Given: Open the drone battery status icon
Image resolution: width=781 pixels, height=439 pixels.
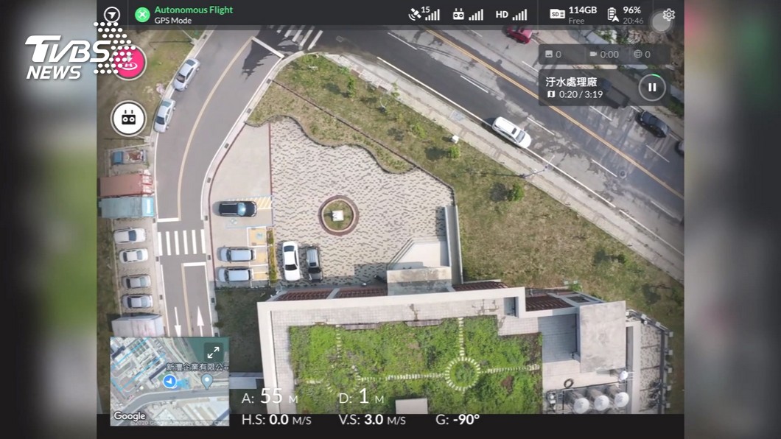Looking at the screenshot, I should 613,15.
